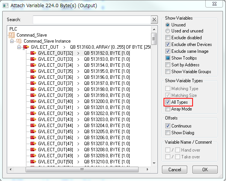Click the Commnad_Slave Instance node icon
This screenshot has height=181, width=226.
[x=19, y=41]
